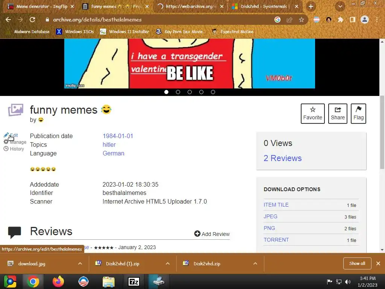The image size is (385, 289).
Task: Reload the current page
Action: (x=32, y=20)
